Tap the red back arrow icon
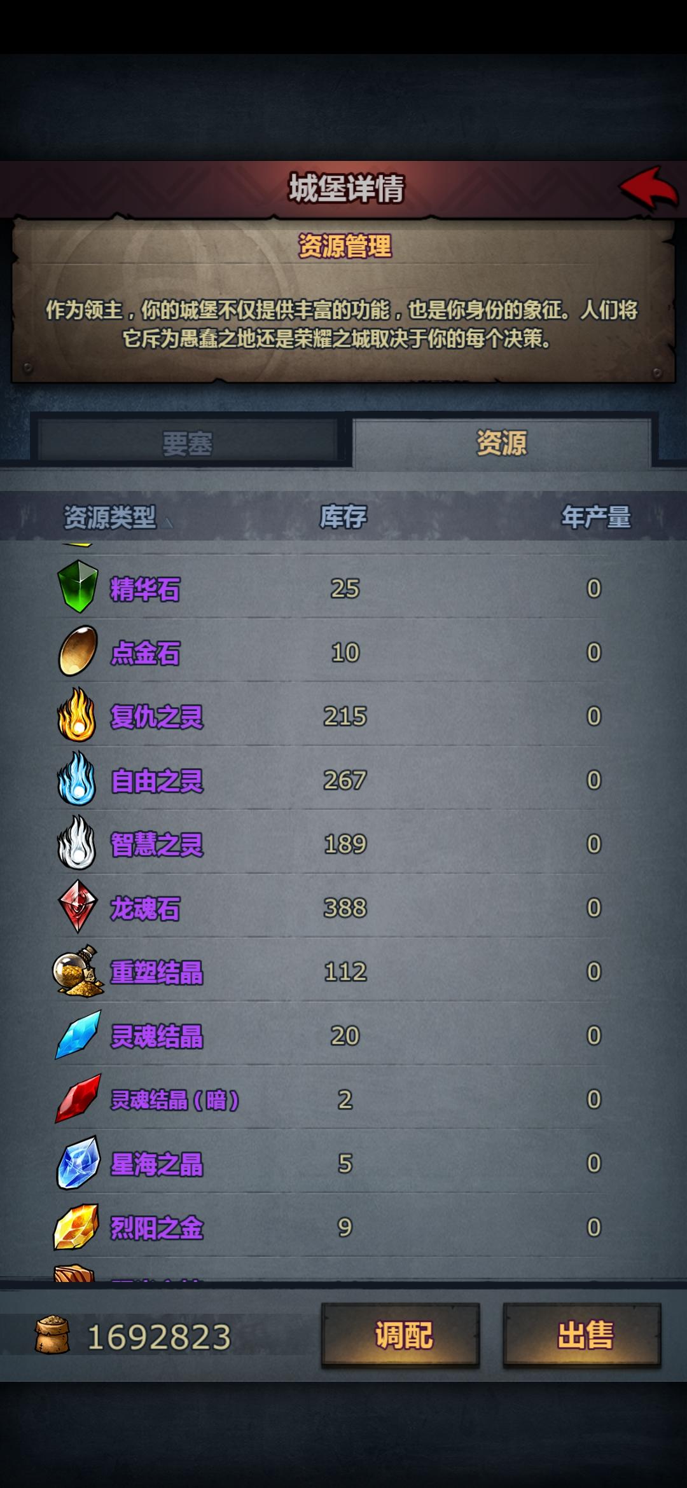The width and height of the screenshot is (687, 1488). tap(649, 188)
